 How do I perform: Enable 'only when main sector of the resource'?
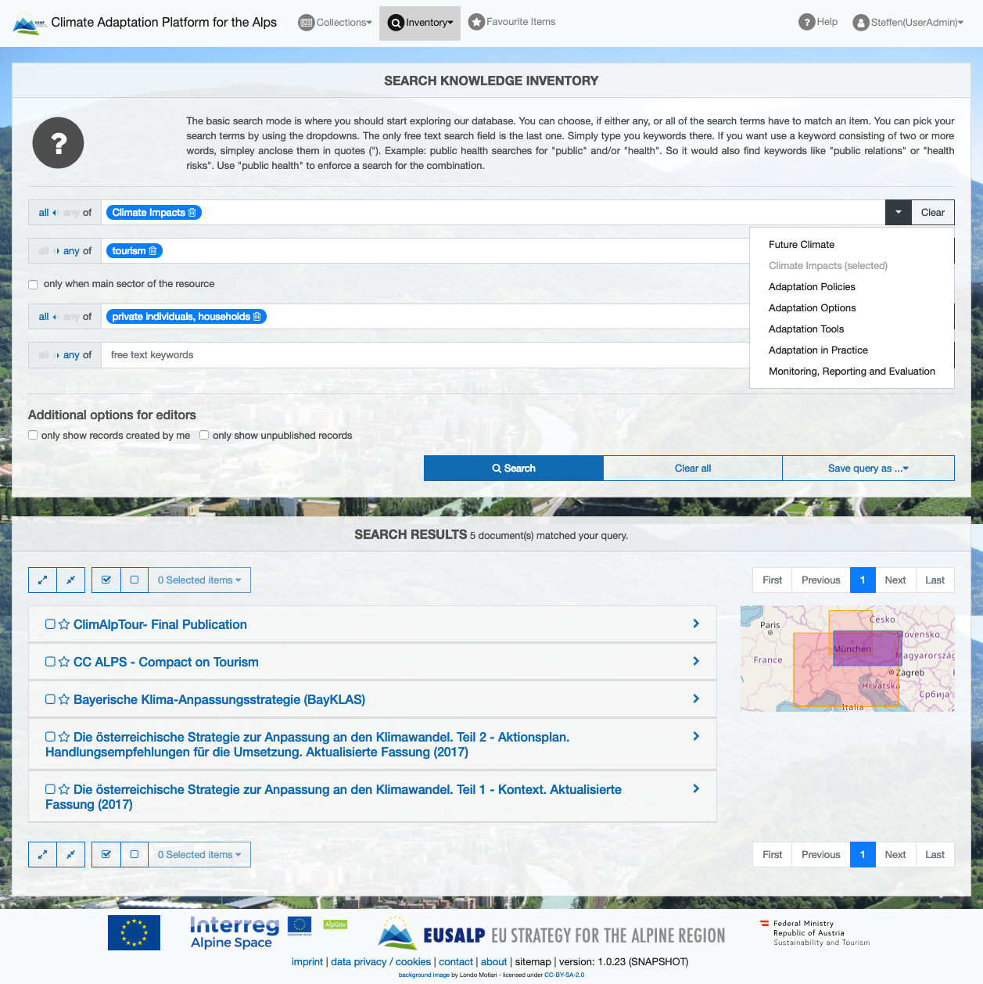pyautogui.click(x=32, y=284)
